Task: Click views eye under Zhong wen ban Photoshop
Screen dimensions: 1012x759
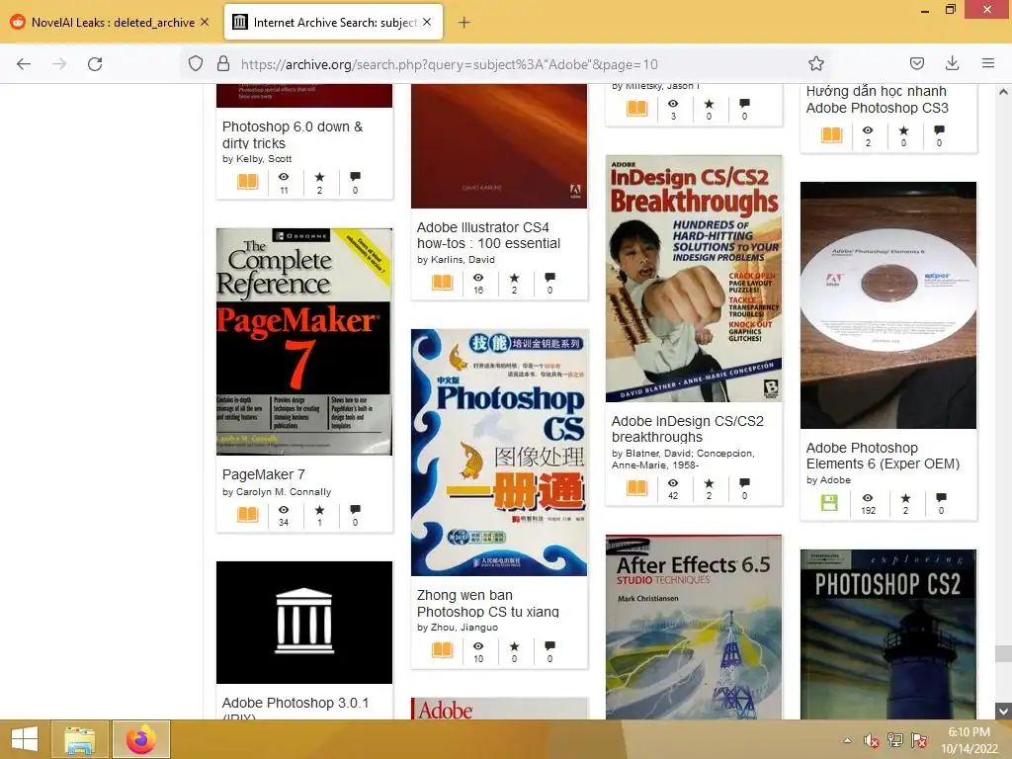Action: tap(478, 646)
